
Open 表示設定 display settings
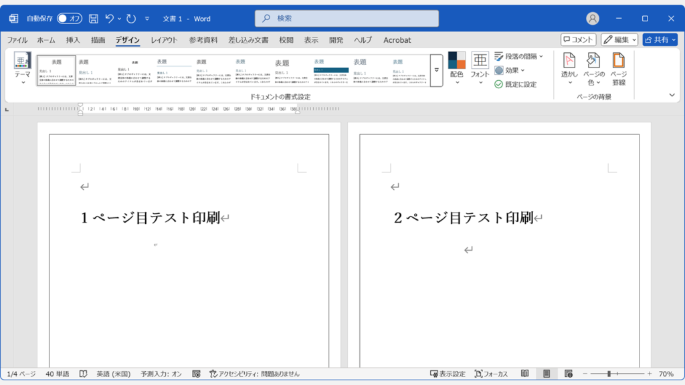pyautogui.click(x=448, y=374)
